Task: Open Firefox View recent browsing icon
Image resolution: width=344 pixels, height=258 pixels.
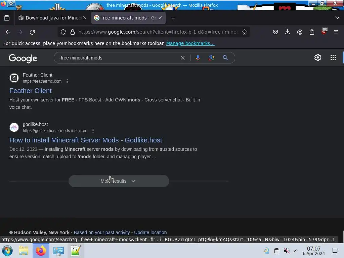Action: click(x=7, y=18)
